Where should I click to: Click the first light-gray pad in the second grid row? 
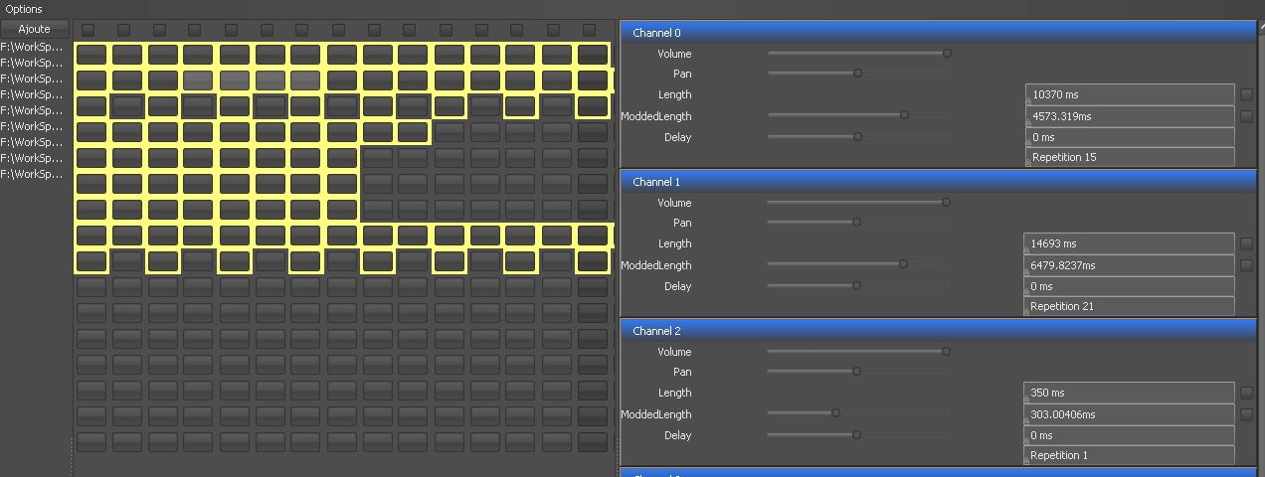coord(199,79)
